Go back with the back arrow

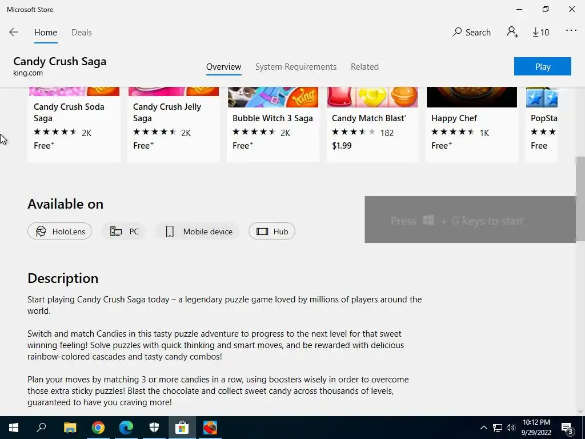(14, 32)
